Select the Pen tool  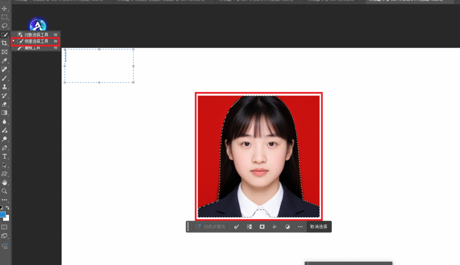[5, 148]
